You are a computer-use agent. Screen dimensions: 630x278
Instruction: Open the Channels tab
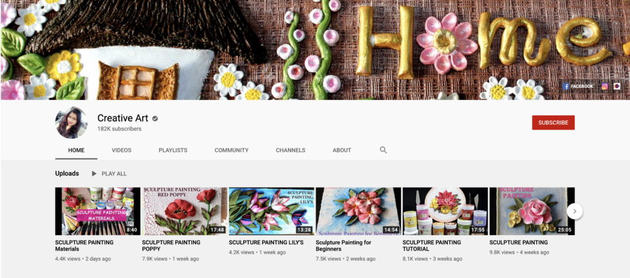290,150
